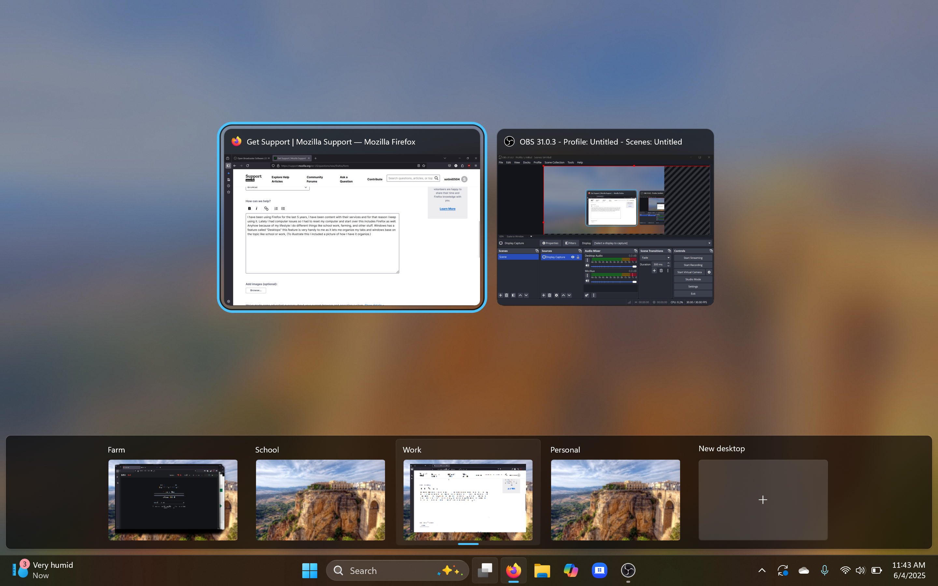
Task: Click the virtual camera settings gear in OBS
Action: 709,272
